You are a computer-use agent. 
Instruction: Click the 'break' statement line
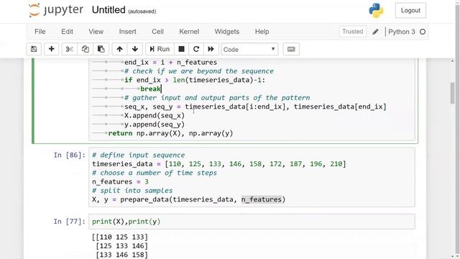[x=151, y=88]
